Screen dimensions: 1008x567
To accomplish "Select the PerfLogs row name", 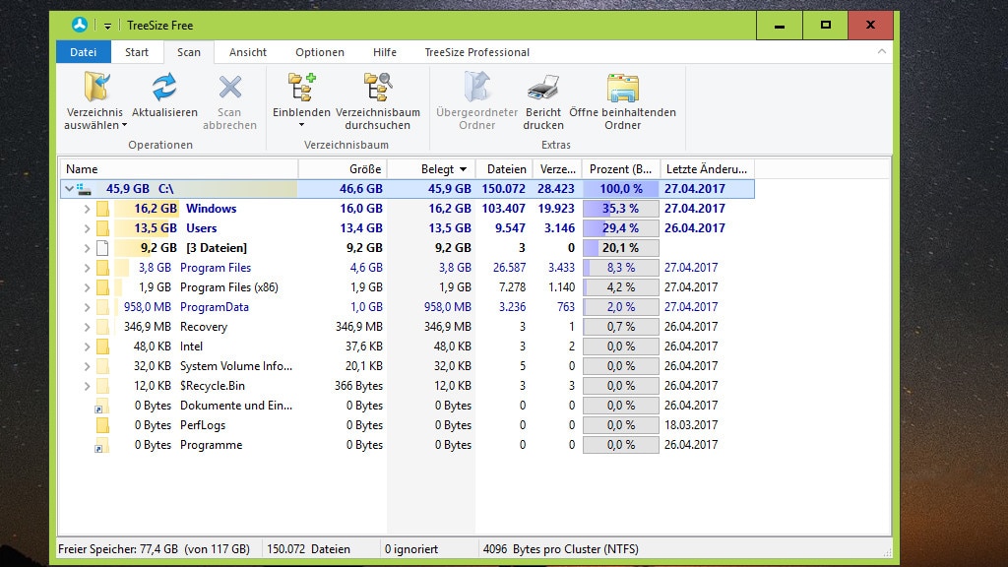I will 203,425.
